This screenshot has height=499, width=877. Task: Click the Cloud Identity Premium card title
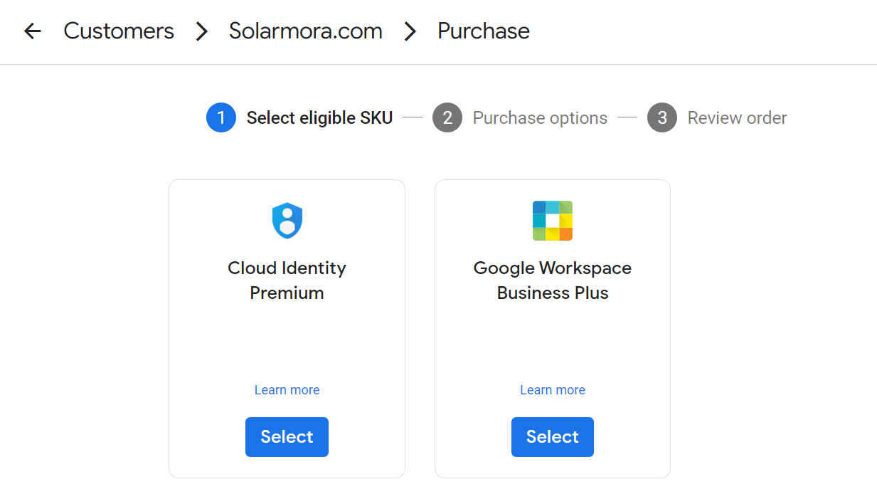287,280
